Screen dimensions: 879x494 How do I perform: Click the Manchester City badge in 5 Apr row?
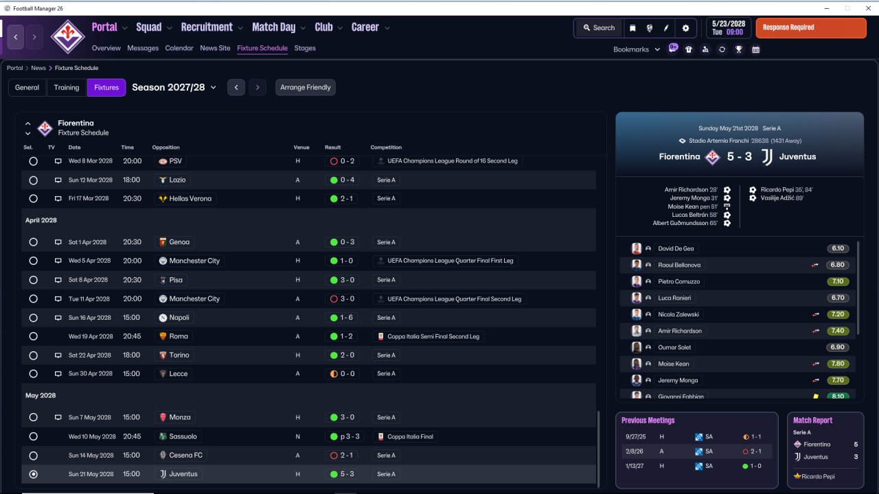tap(163, 261)
